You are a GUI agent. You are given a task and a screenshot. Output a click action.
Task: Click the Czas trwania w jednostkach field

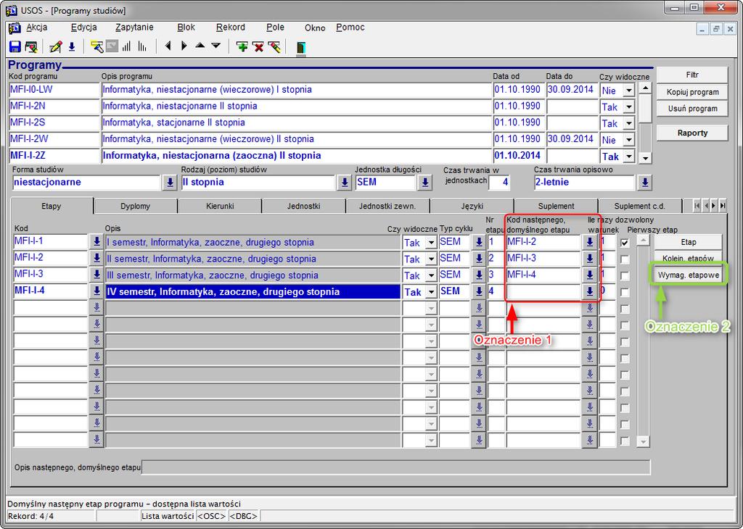point(499,183)
